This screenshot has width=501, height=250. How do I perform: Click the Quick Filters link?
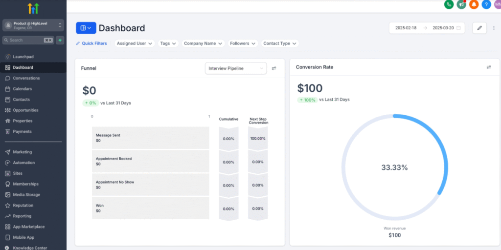click(91, 43)
